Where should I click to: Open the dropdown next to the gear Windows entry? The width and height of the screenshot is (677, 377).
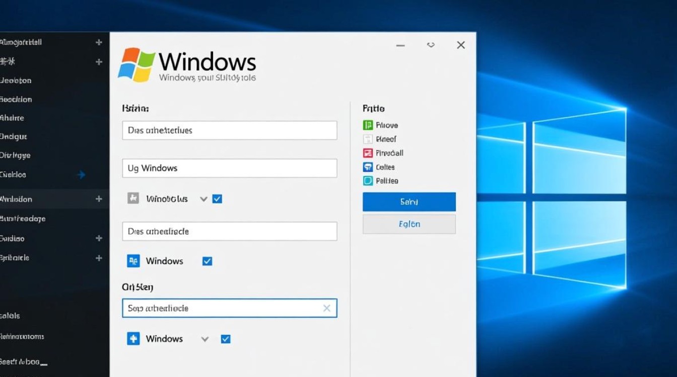click(204, 199)
